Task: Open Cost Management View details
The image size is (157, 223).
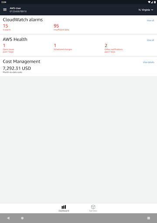Action: (x=148, y=62)
